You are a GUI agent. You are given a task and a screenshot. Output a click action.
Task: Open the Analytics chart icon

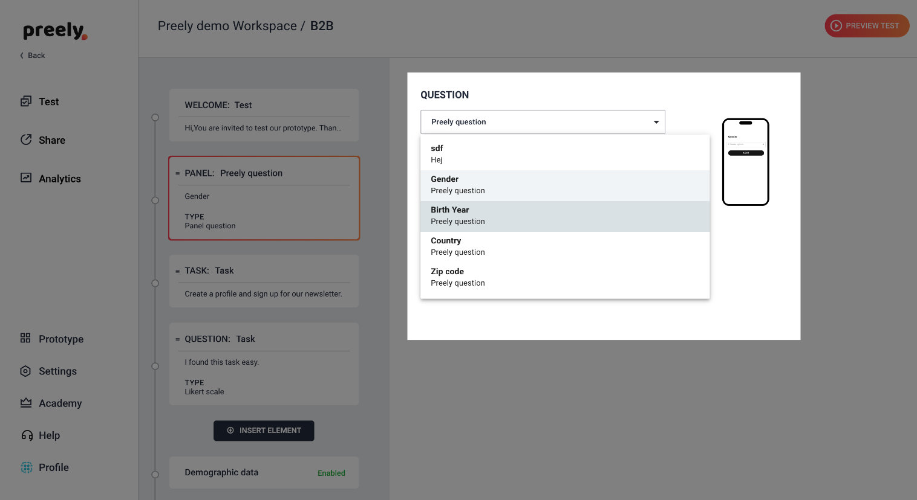point(25,178)
